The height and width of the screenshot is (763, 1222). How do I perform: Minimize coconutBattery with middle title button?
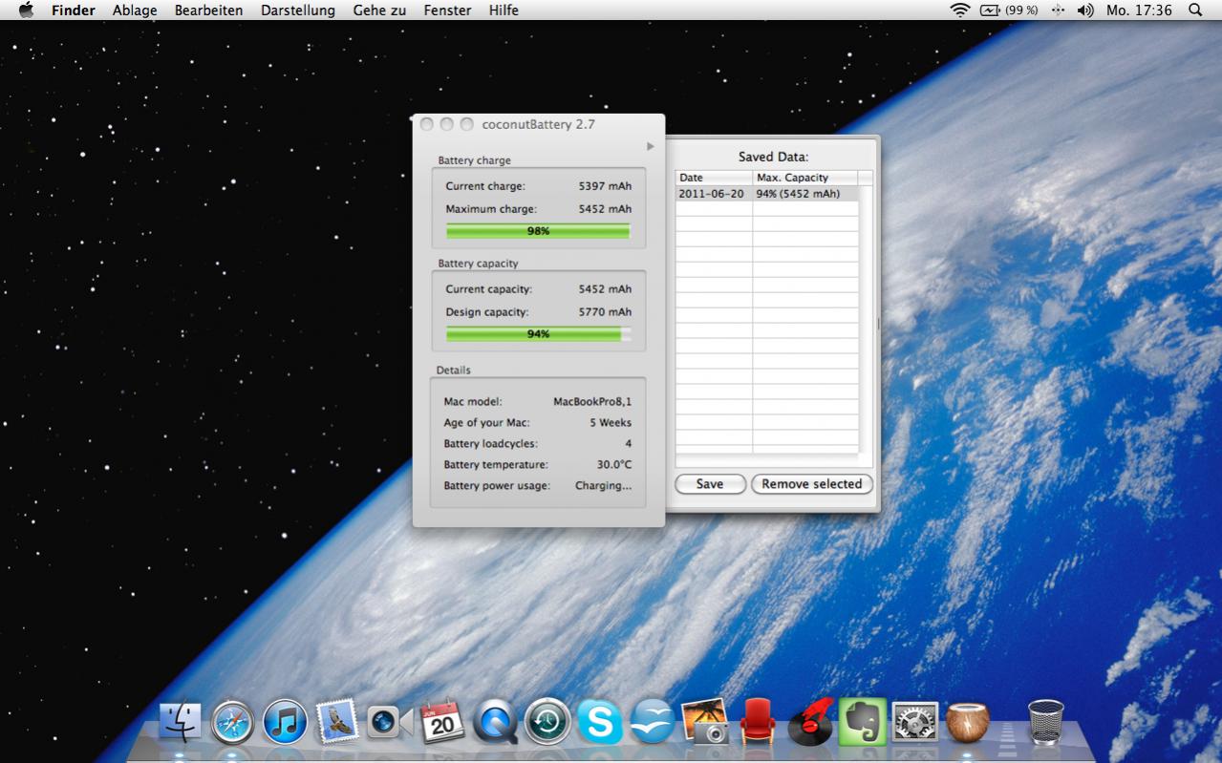[447, 124]
